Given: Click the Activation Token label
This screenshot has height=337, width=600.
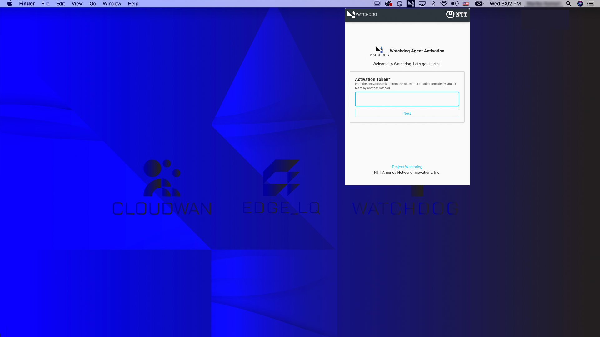Looking at the screenshot, I should point(372,79).
